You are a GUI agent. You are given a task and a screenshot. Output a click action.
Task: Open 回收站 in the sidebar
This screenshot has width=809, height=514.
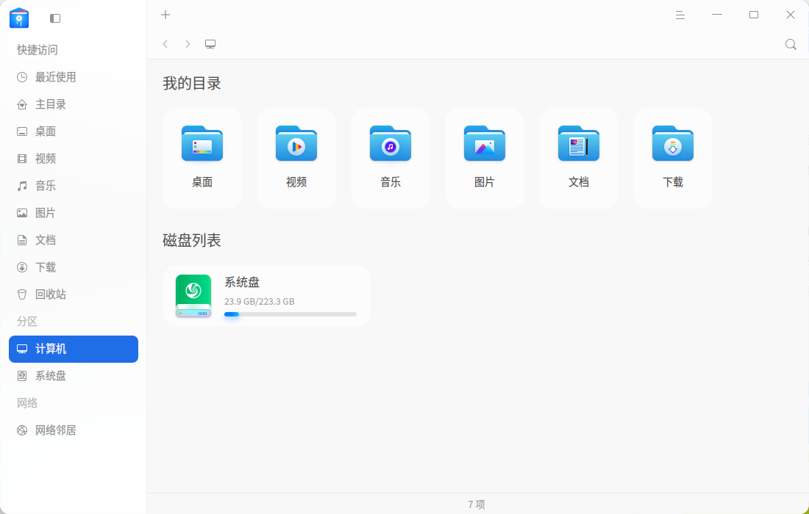click(x=74, y=294)
